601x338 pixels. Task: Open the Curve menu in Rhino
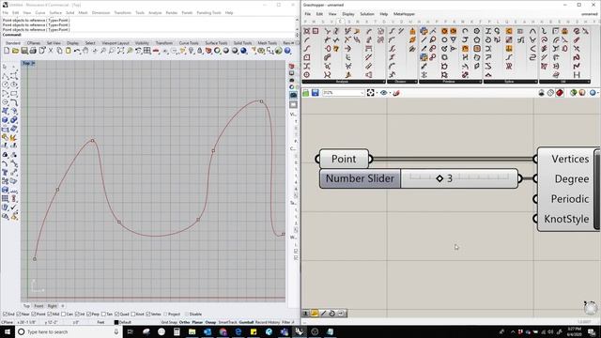click(x=39, y=12)
